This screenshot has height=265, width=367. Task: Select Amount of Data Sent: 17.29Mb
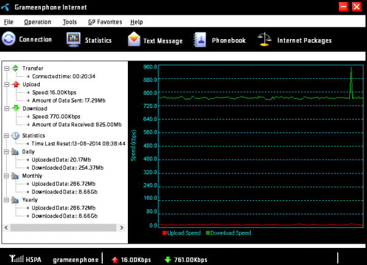[69, 101]
